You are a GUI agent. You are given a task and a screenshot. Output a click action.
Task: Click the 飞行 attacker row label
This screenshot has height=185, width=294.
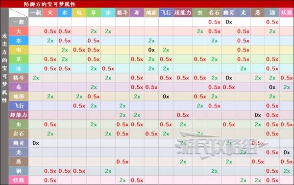tap(19, 106)
